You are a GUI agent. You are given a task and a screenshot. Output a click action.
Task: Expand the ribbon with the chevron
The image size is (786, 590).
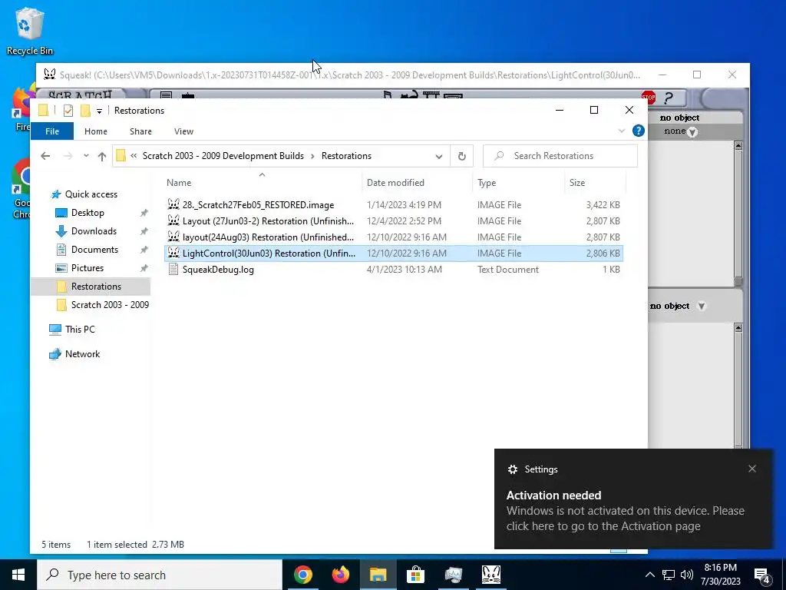point(622,131)
